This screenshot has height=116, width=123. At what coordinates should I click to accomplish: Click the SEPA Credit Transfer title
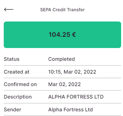coord(62,10)
